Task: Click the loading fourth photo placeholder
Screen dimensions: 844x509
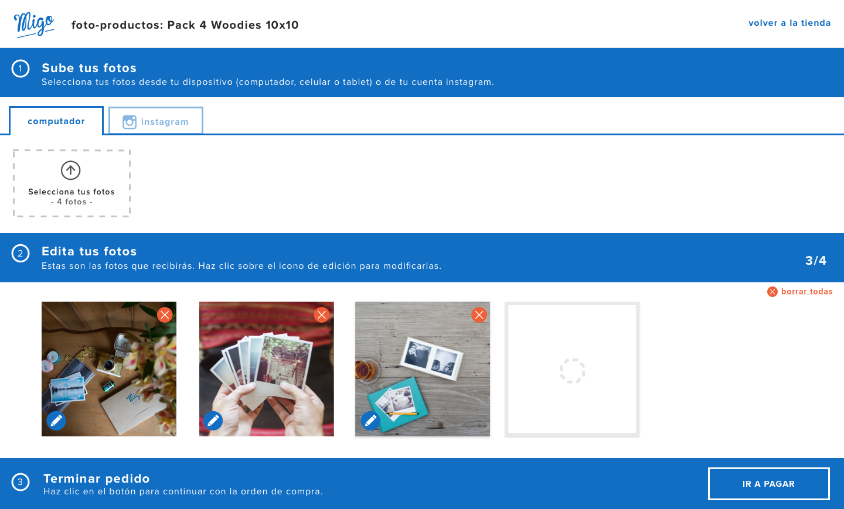Action: 572,370
